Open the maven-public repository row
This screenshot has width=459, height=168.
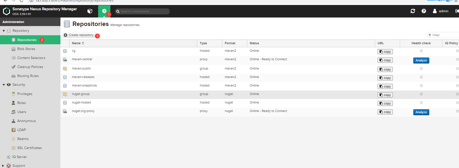260,69
